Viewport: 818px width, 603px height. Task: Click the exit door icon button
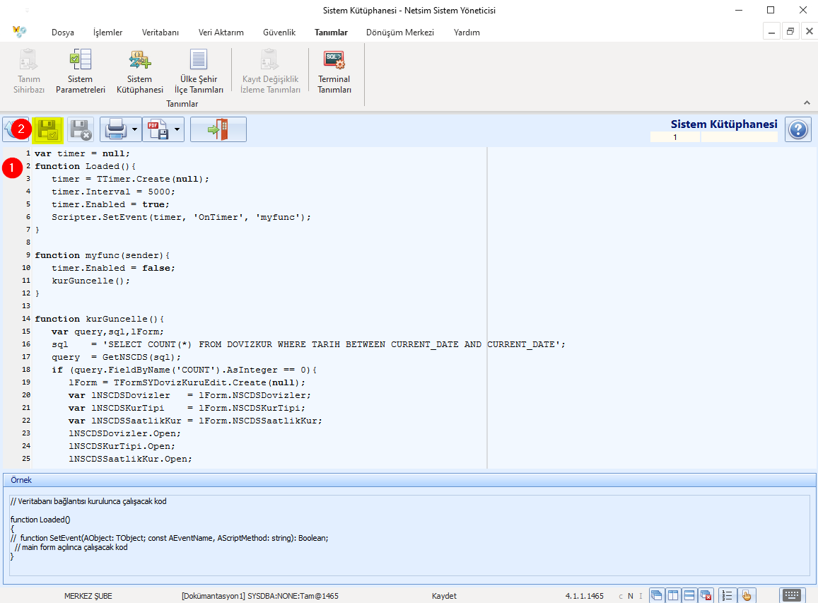tap(218, 129)
